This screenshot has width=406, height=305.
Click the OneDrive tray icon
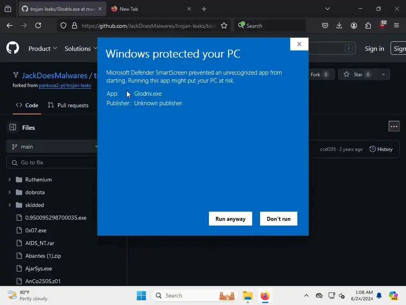click(x=319, y=295)
